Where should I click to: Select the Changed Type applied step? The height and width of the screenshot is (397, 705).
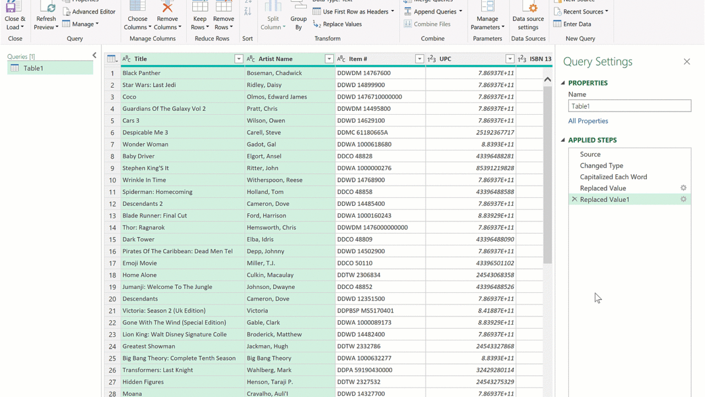601,165
